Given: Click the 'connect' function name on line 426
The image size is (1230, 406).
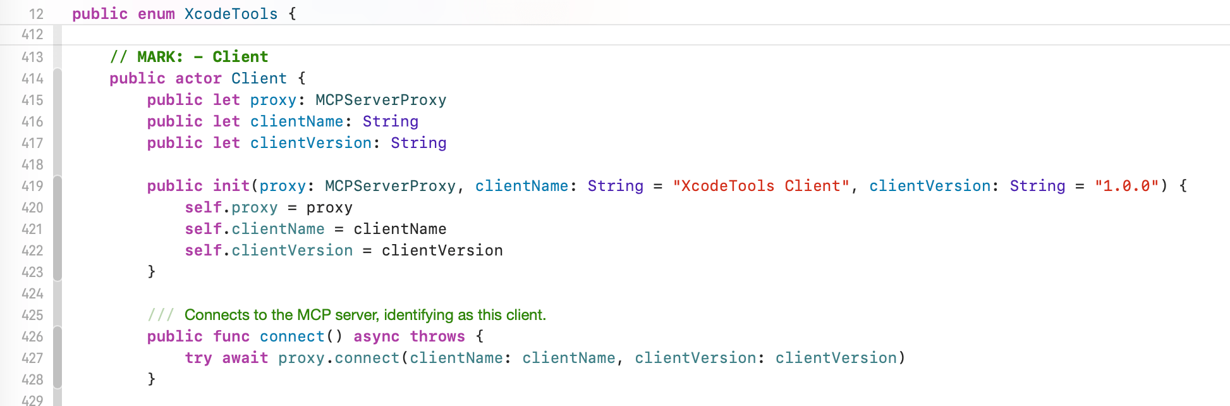Looking at the screenshot, I should point(292,336).
